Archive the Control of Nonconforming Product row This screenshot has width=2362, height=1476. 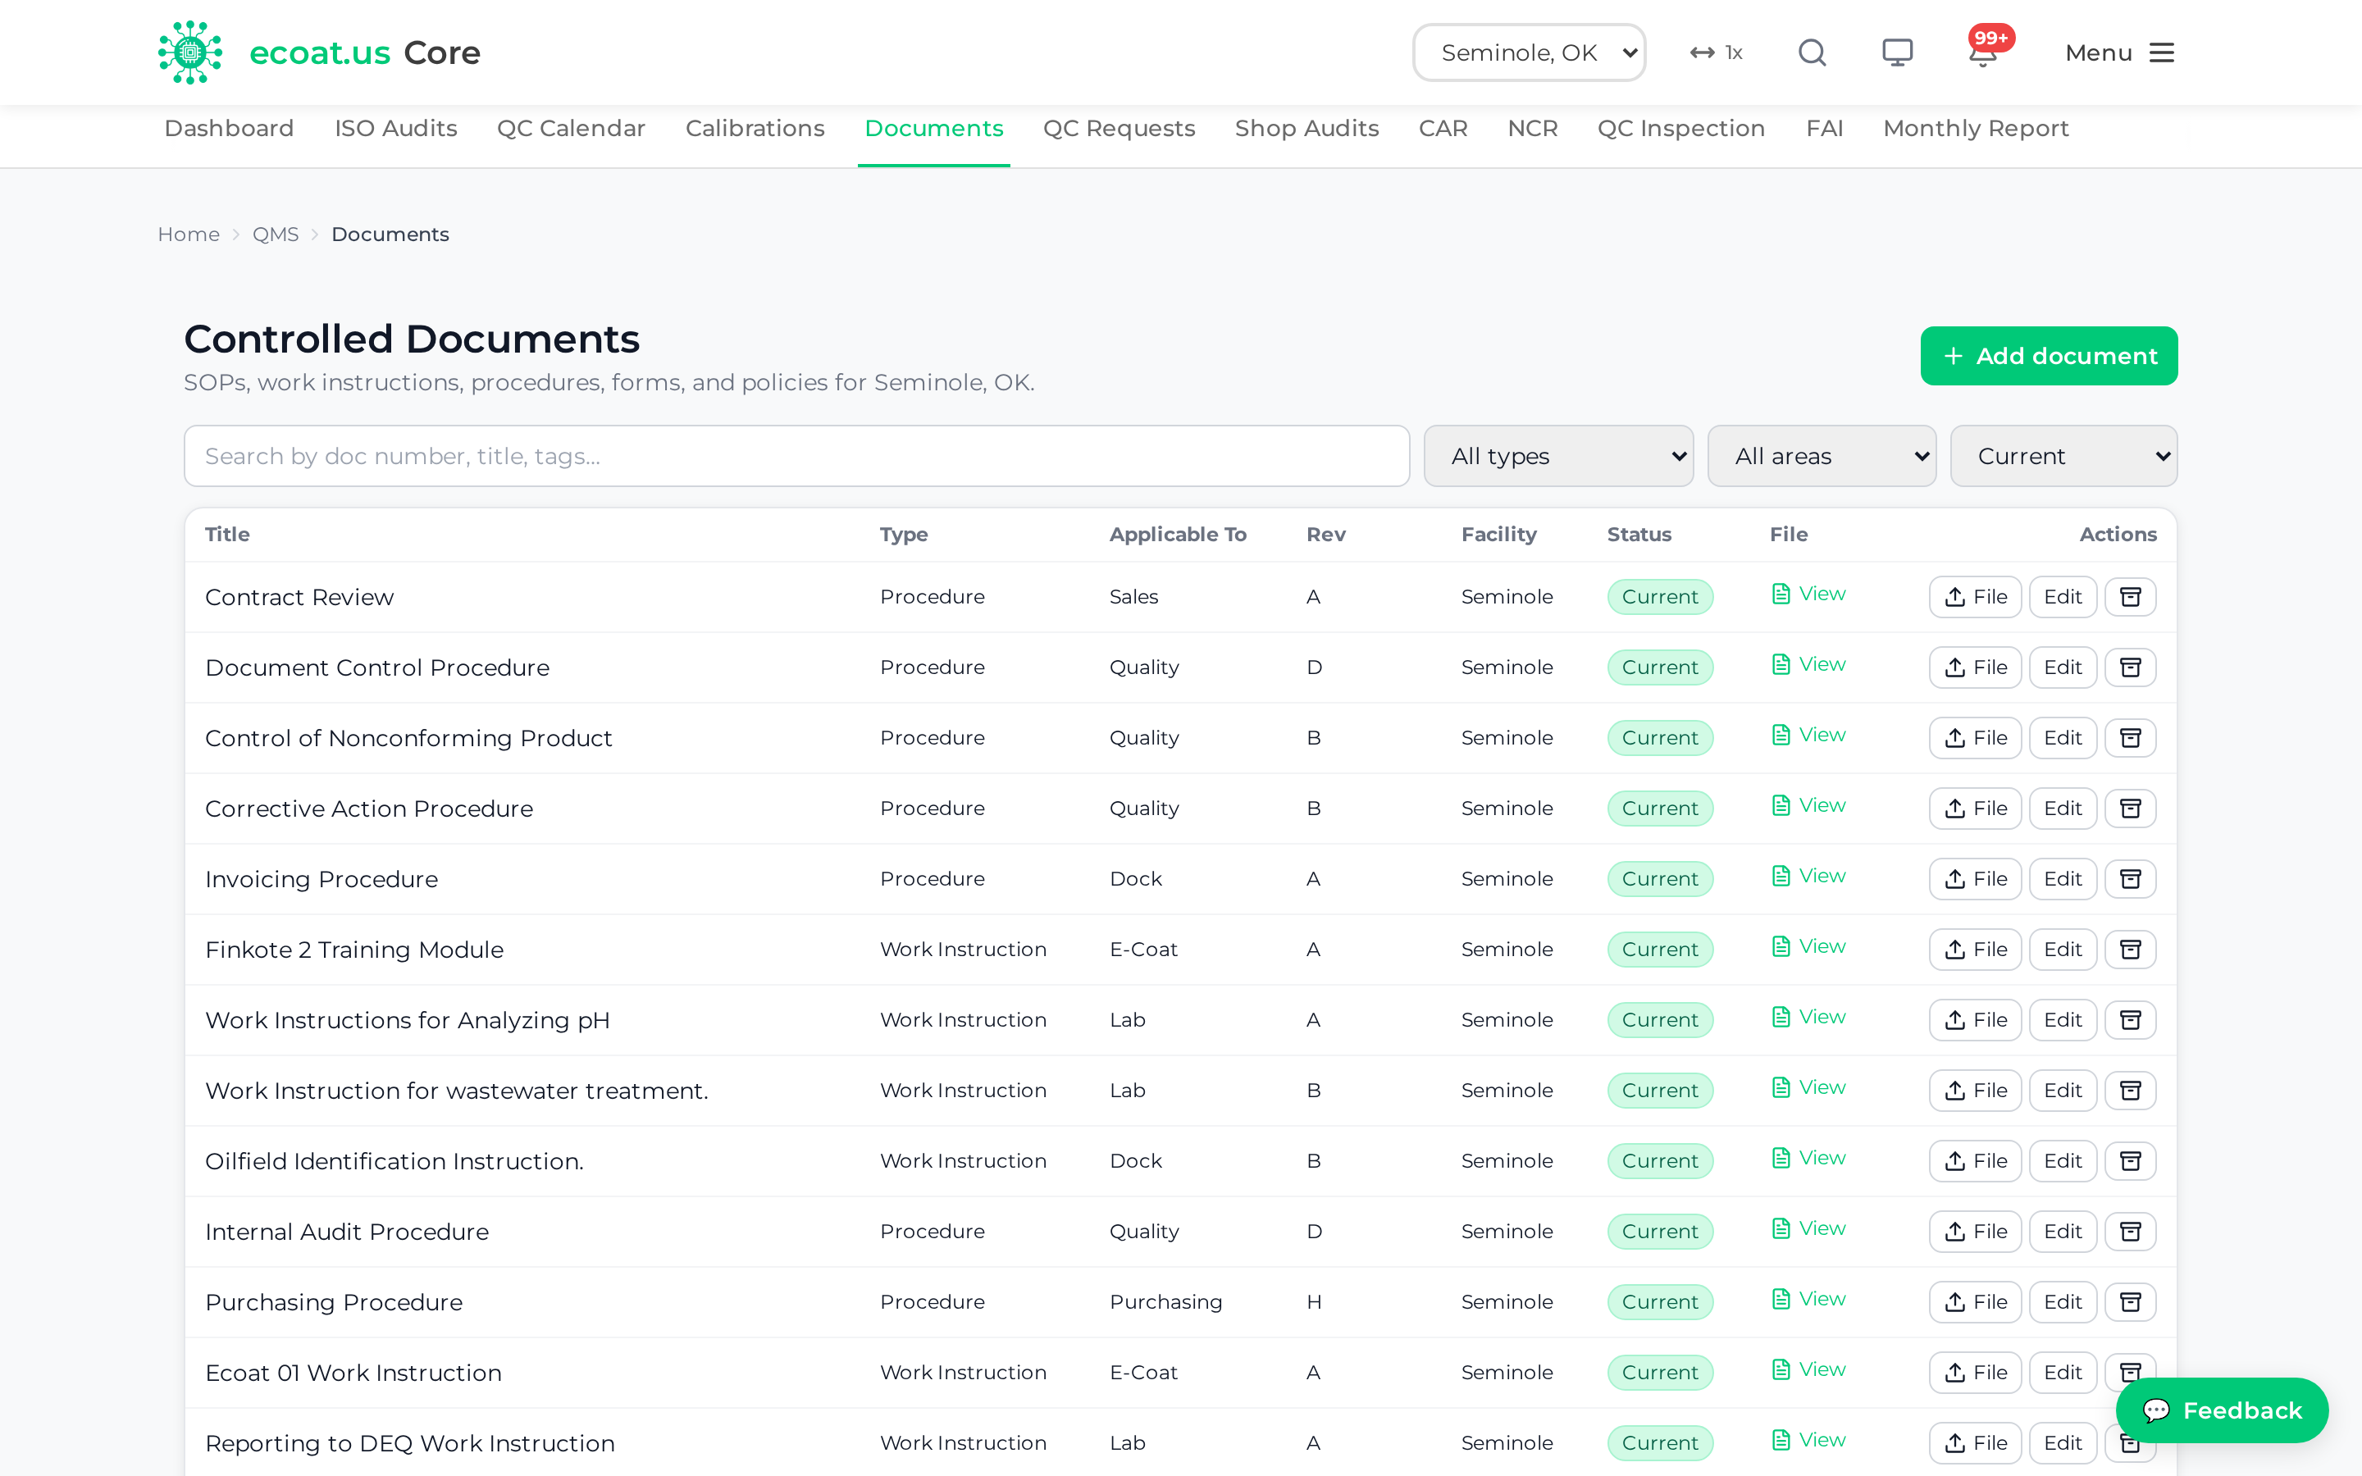tap(2130, 737)
